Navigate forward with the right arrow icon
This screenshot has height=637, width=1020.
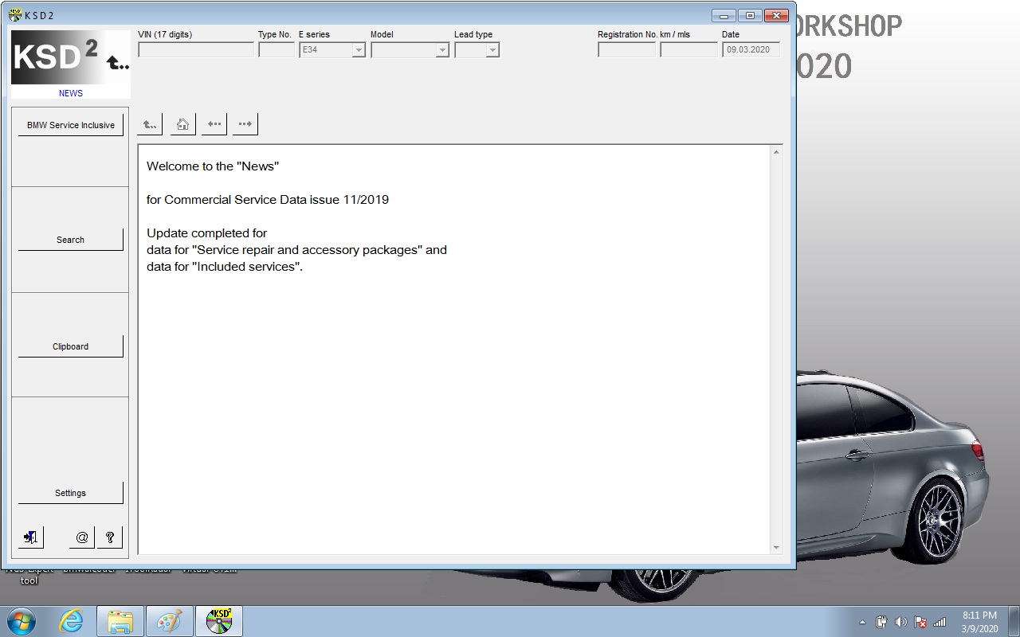click(x=245, y=124)
